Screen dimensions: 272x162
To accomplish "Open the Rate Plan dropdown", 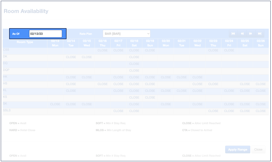I will click(x=126, y=34).
